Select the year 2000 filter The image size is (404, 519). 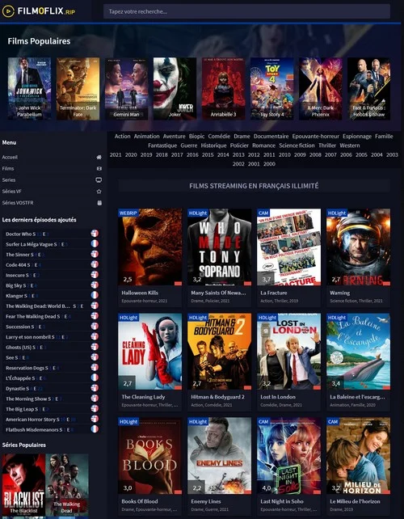[x=269, y=164]
